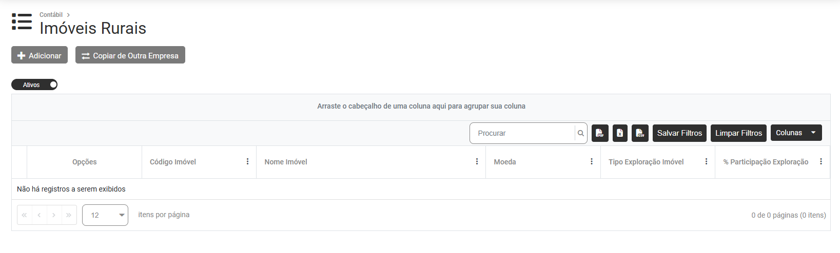Open the Colunas dropdown
The image size is (840, 253).
click(x=796, y=133)
